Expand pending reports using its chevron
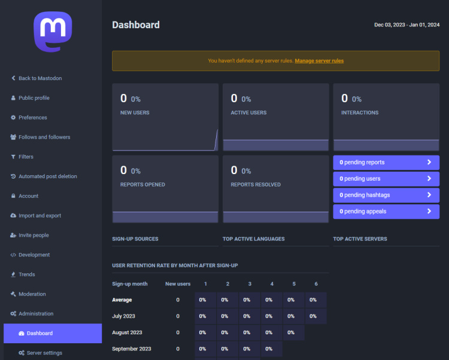The image size is (449, 360). [429, 162]
